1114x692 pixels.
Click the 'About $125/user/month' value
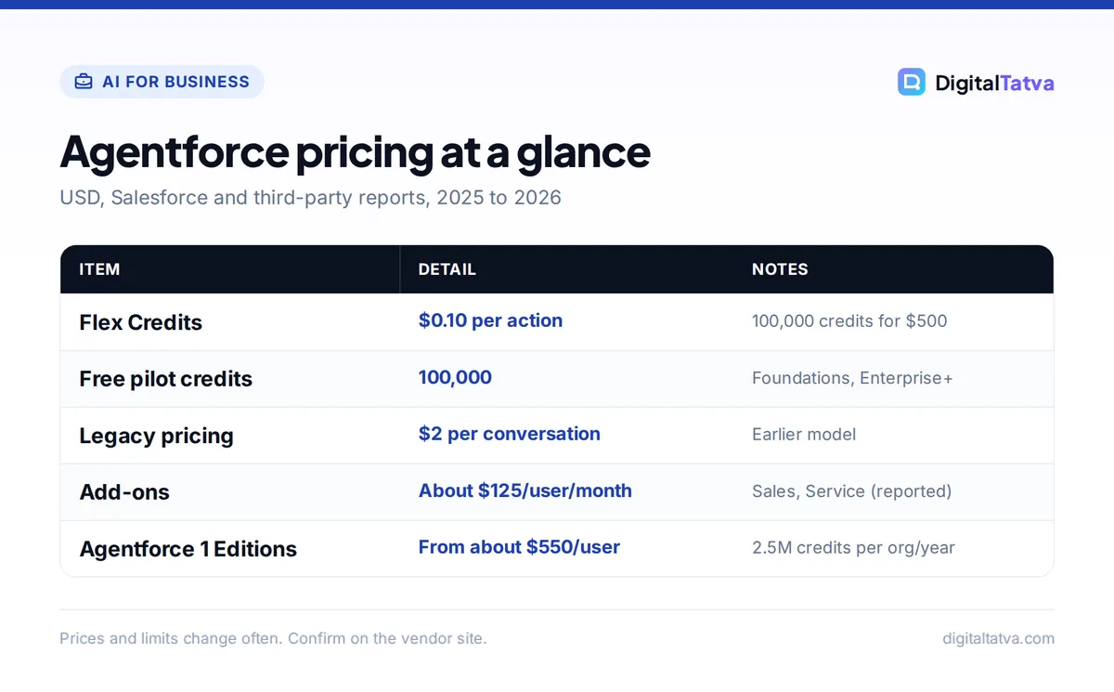click(x=525, y=490)
